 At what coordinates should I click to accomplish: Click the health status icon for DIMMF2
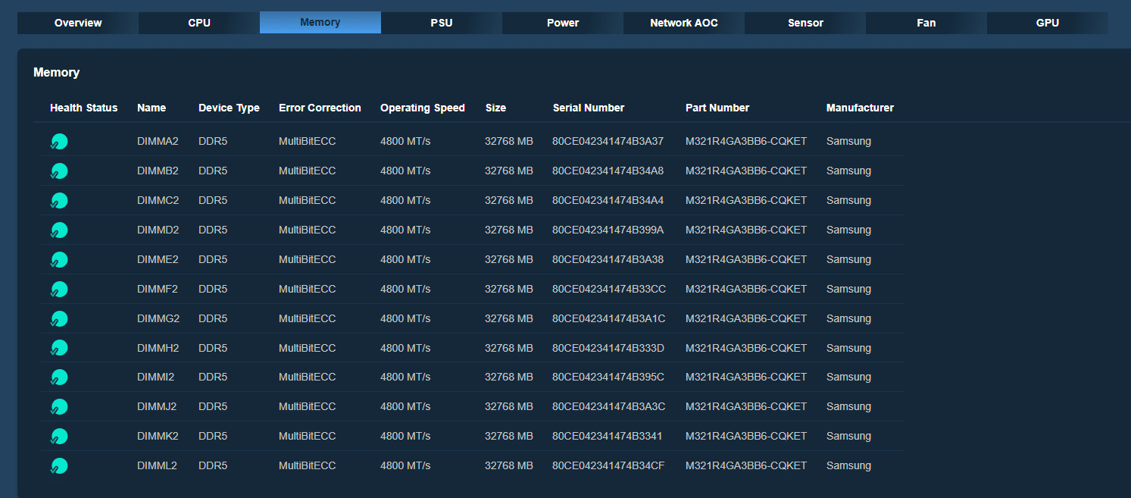(x=59, y=290)
